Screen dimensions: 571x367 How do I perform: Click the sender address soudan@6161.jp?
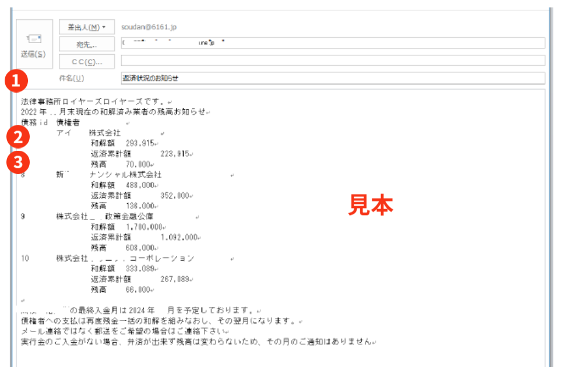(149, 27)
